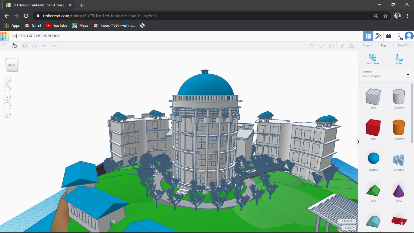Image resolution: width=414 pixels, height=233 pixels.
Task: Click the Export button
Action: click(x=385, y=46)
